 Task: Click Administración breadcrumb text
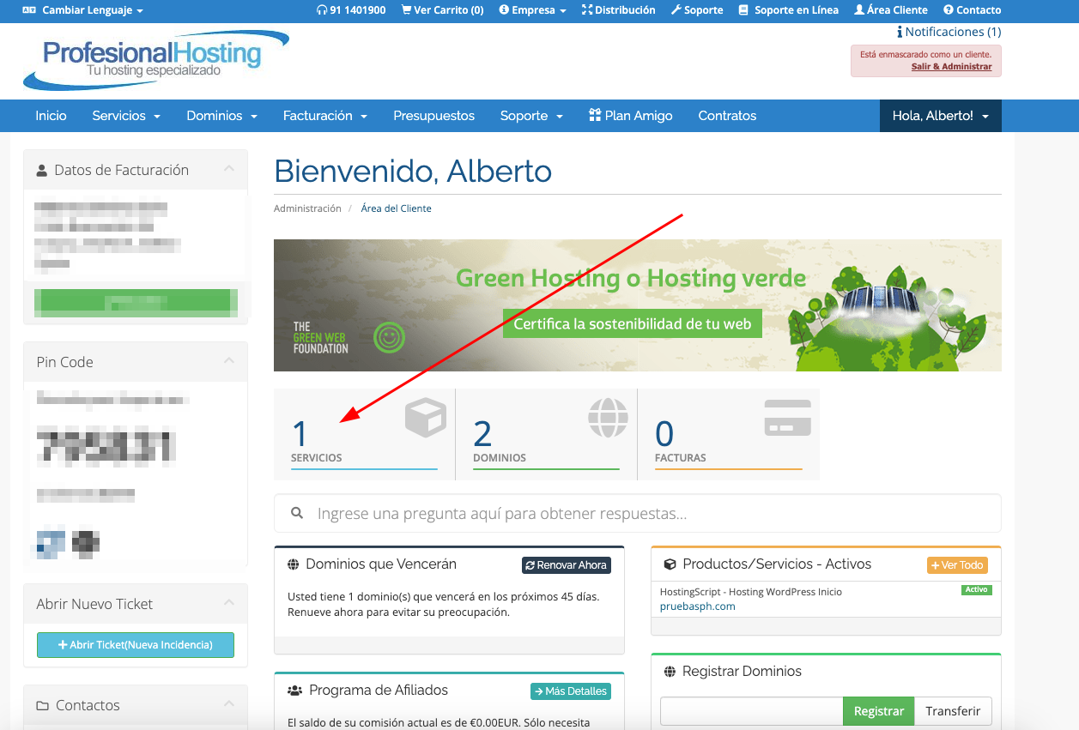307,208
